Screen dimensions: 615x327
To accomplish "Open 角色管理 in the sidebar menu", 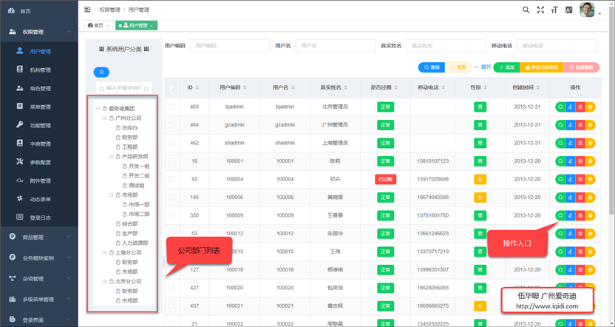I will pos(40,89).
